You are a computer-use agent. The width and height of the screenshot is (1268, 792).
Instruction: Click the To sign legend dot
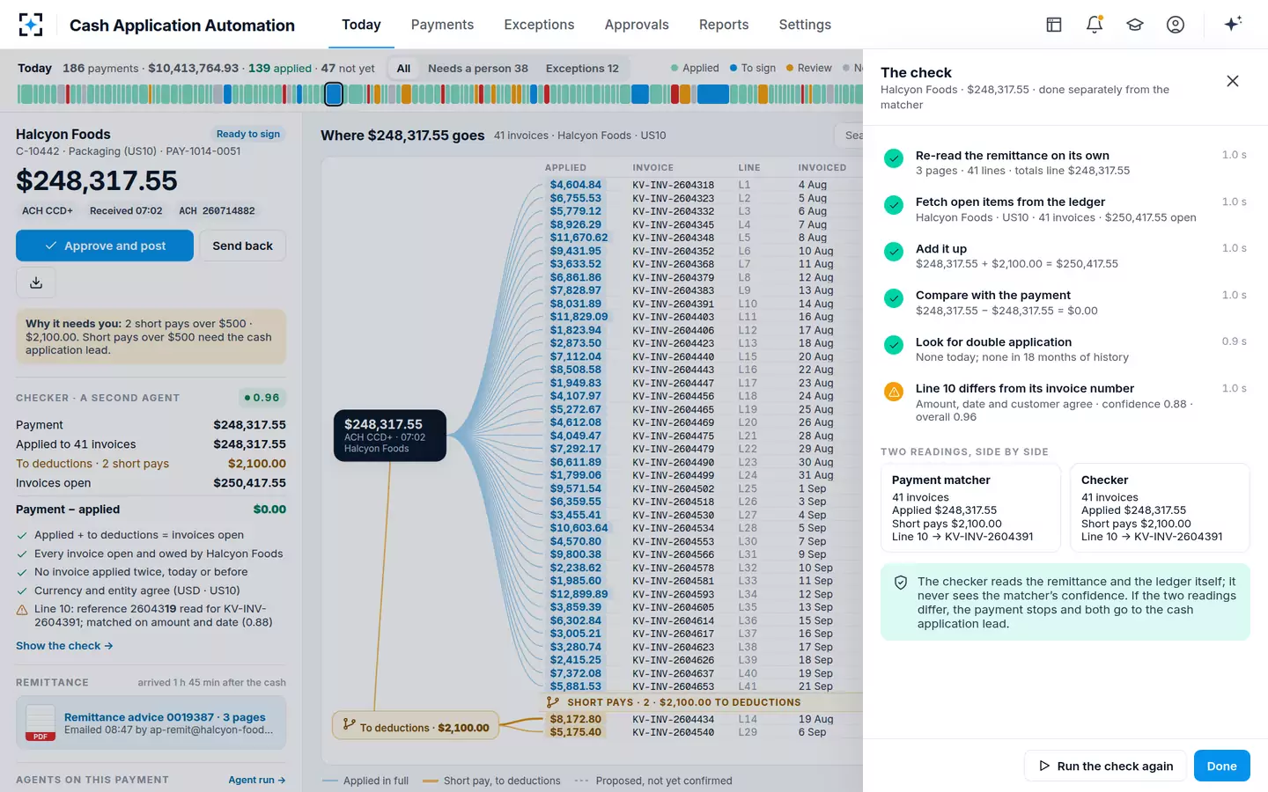pyautogui.click(x=734, y=68)
